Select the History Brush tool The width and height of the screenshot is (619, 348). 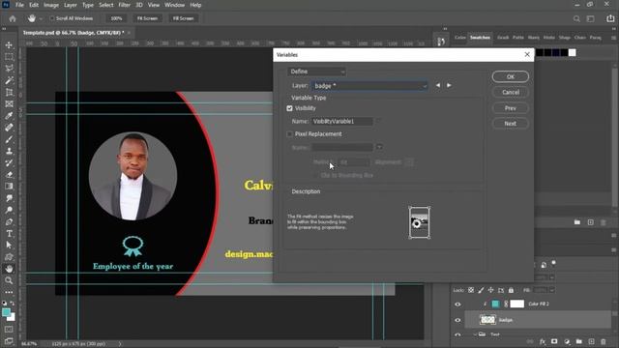9,163
